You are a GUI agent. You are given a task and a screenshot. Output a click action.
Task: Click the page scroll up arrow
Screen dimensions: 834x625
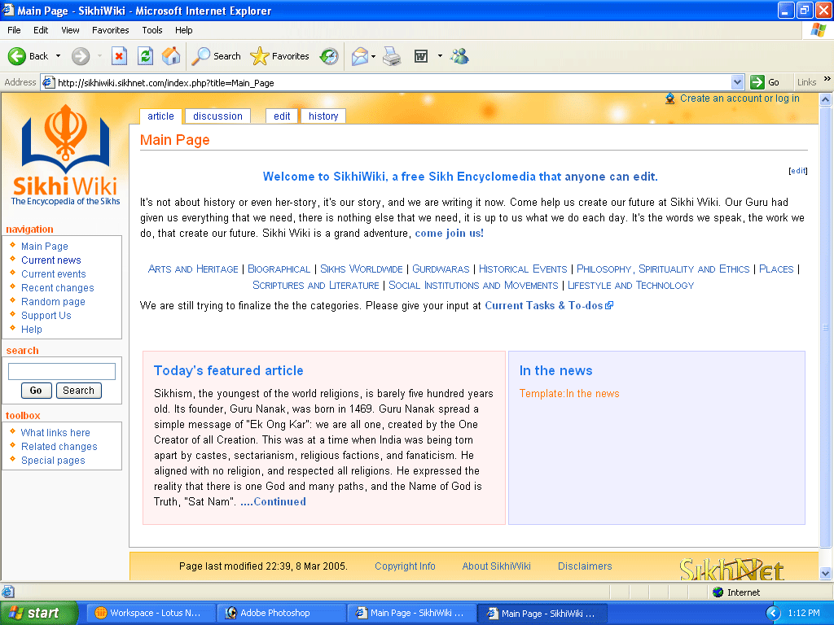click(826, 99)
